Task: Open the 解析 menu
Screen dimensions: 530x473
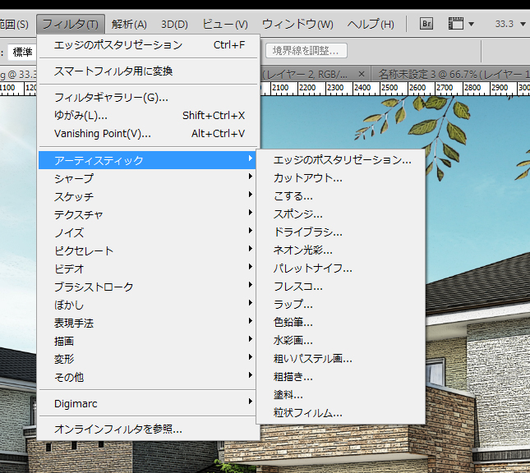Action: click(x=129, y=24)
